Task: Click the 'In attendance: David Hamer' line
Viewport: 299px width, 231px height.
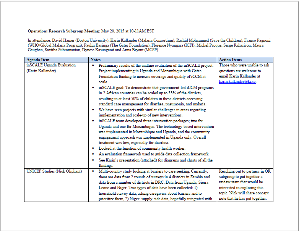Action: 149,40
